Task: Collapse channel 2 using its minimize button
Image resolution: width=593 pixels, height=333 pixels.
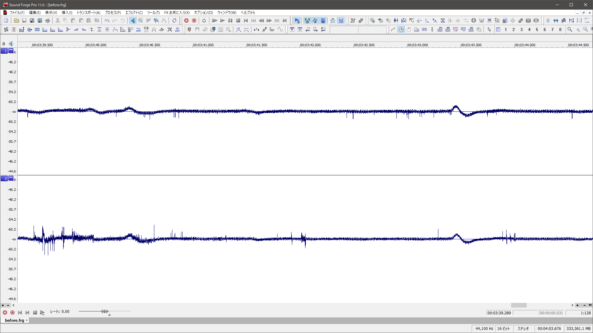Action: pyautogui.click(x=11, y=178)
